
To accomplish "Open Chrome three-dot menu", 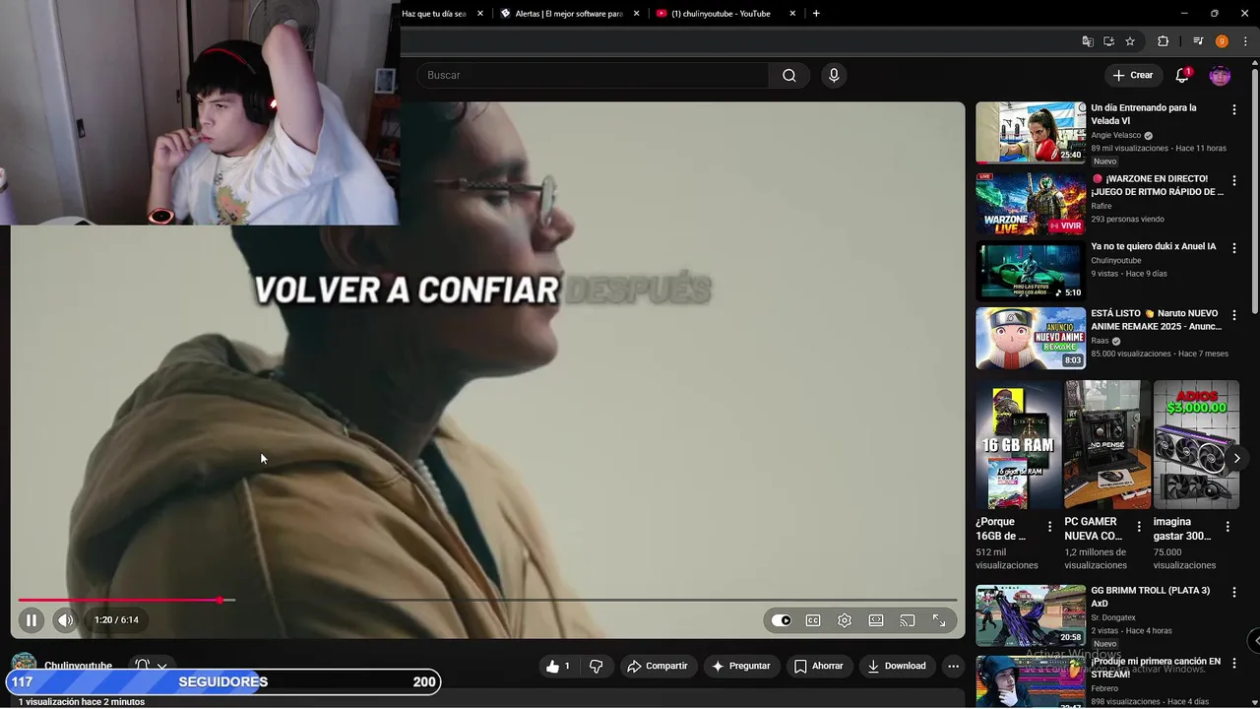I will (1244, 41).
